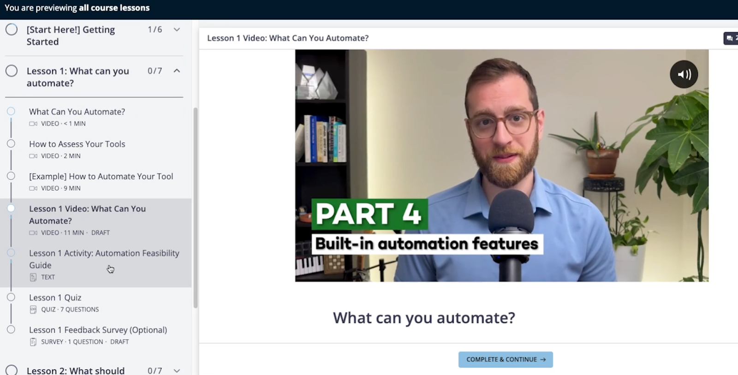This screenshot has width=738, height=375.
Task: Click video icon beside 11 MIN DRAFT
Action: pyautogui.click(x=33, y=233)
